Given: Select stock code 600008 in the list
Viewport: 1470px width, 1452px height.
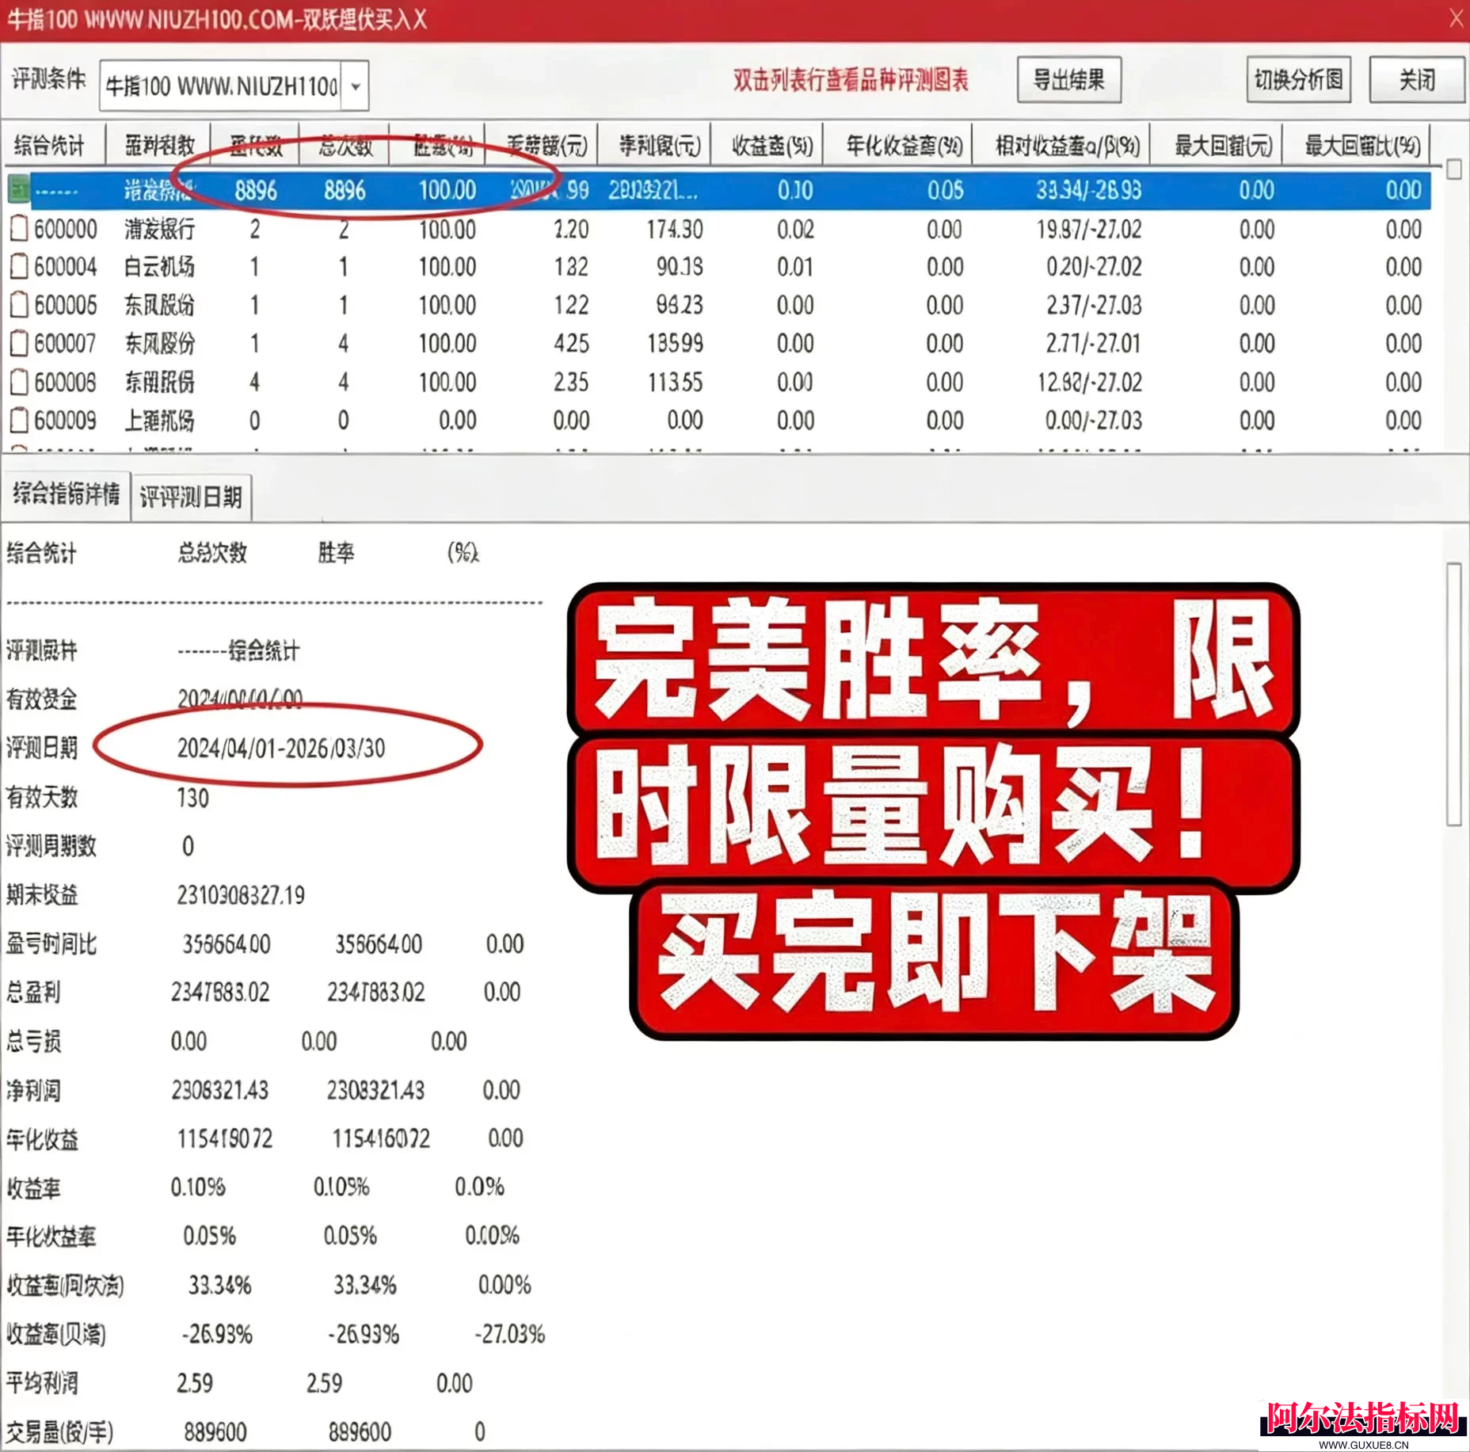Looking at the screenshot, I should (66, 382).
